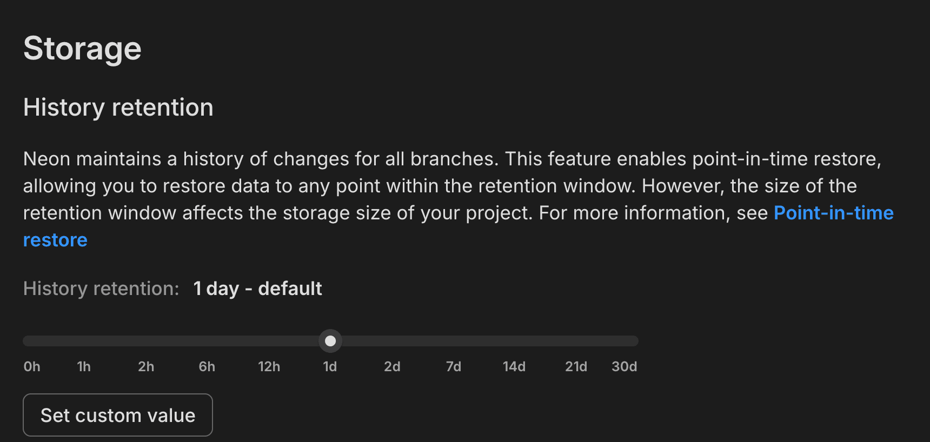Click the History retention subheading
This screenshot has width=930, height=442.
tap(118, 107)
